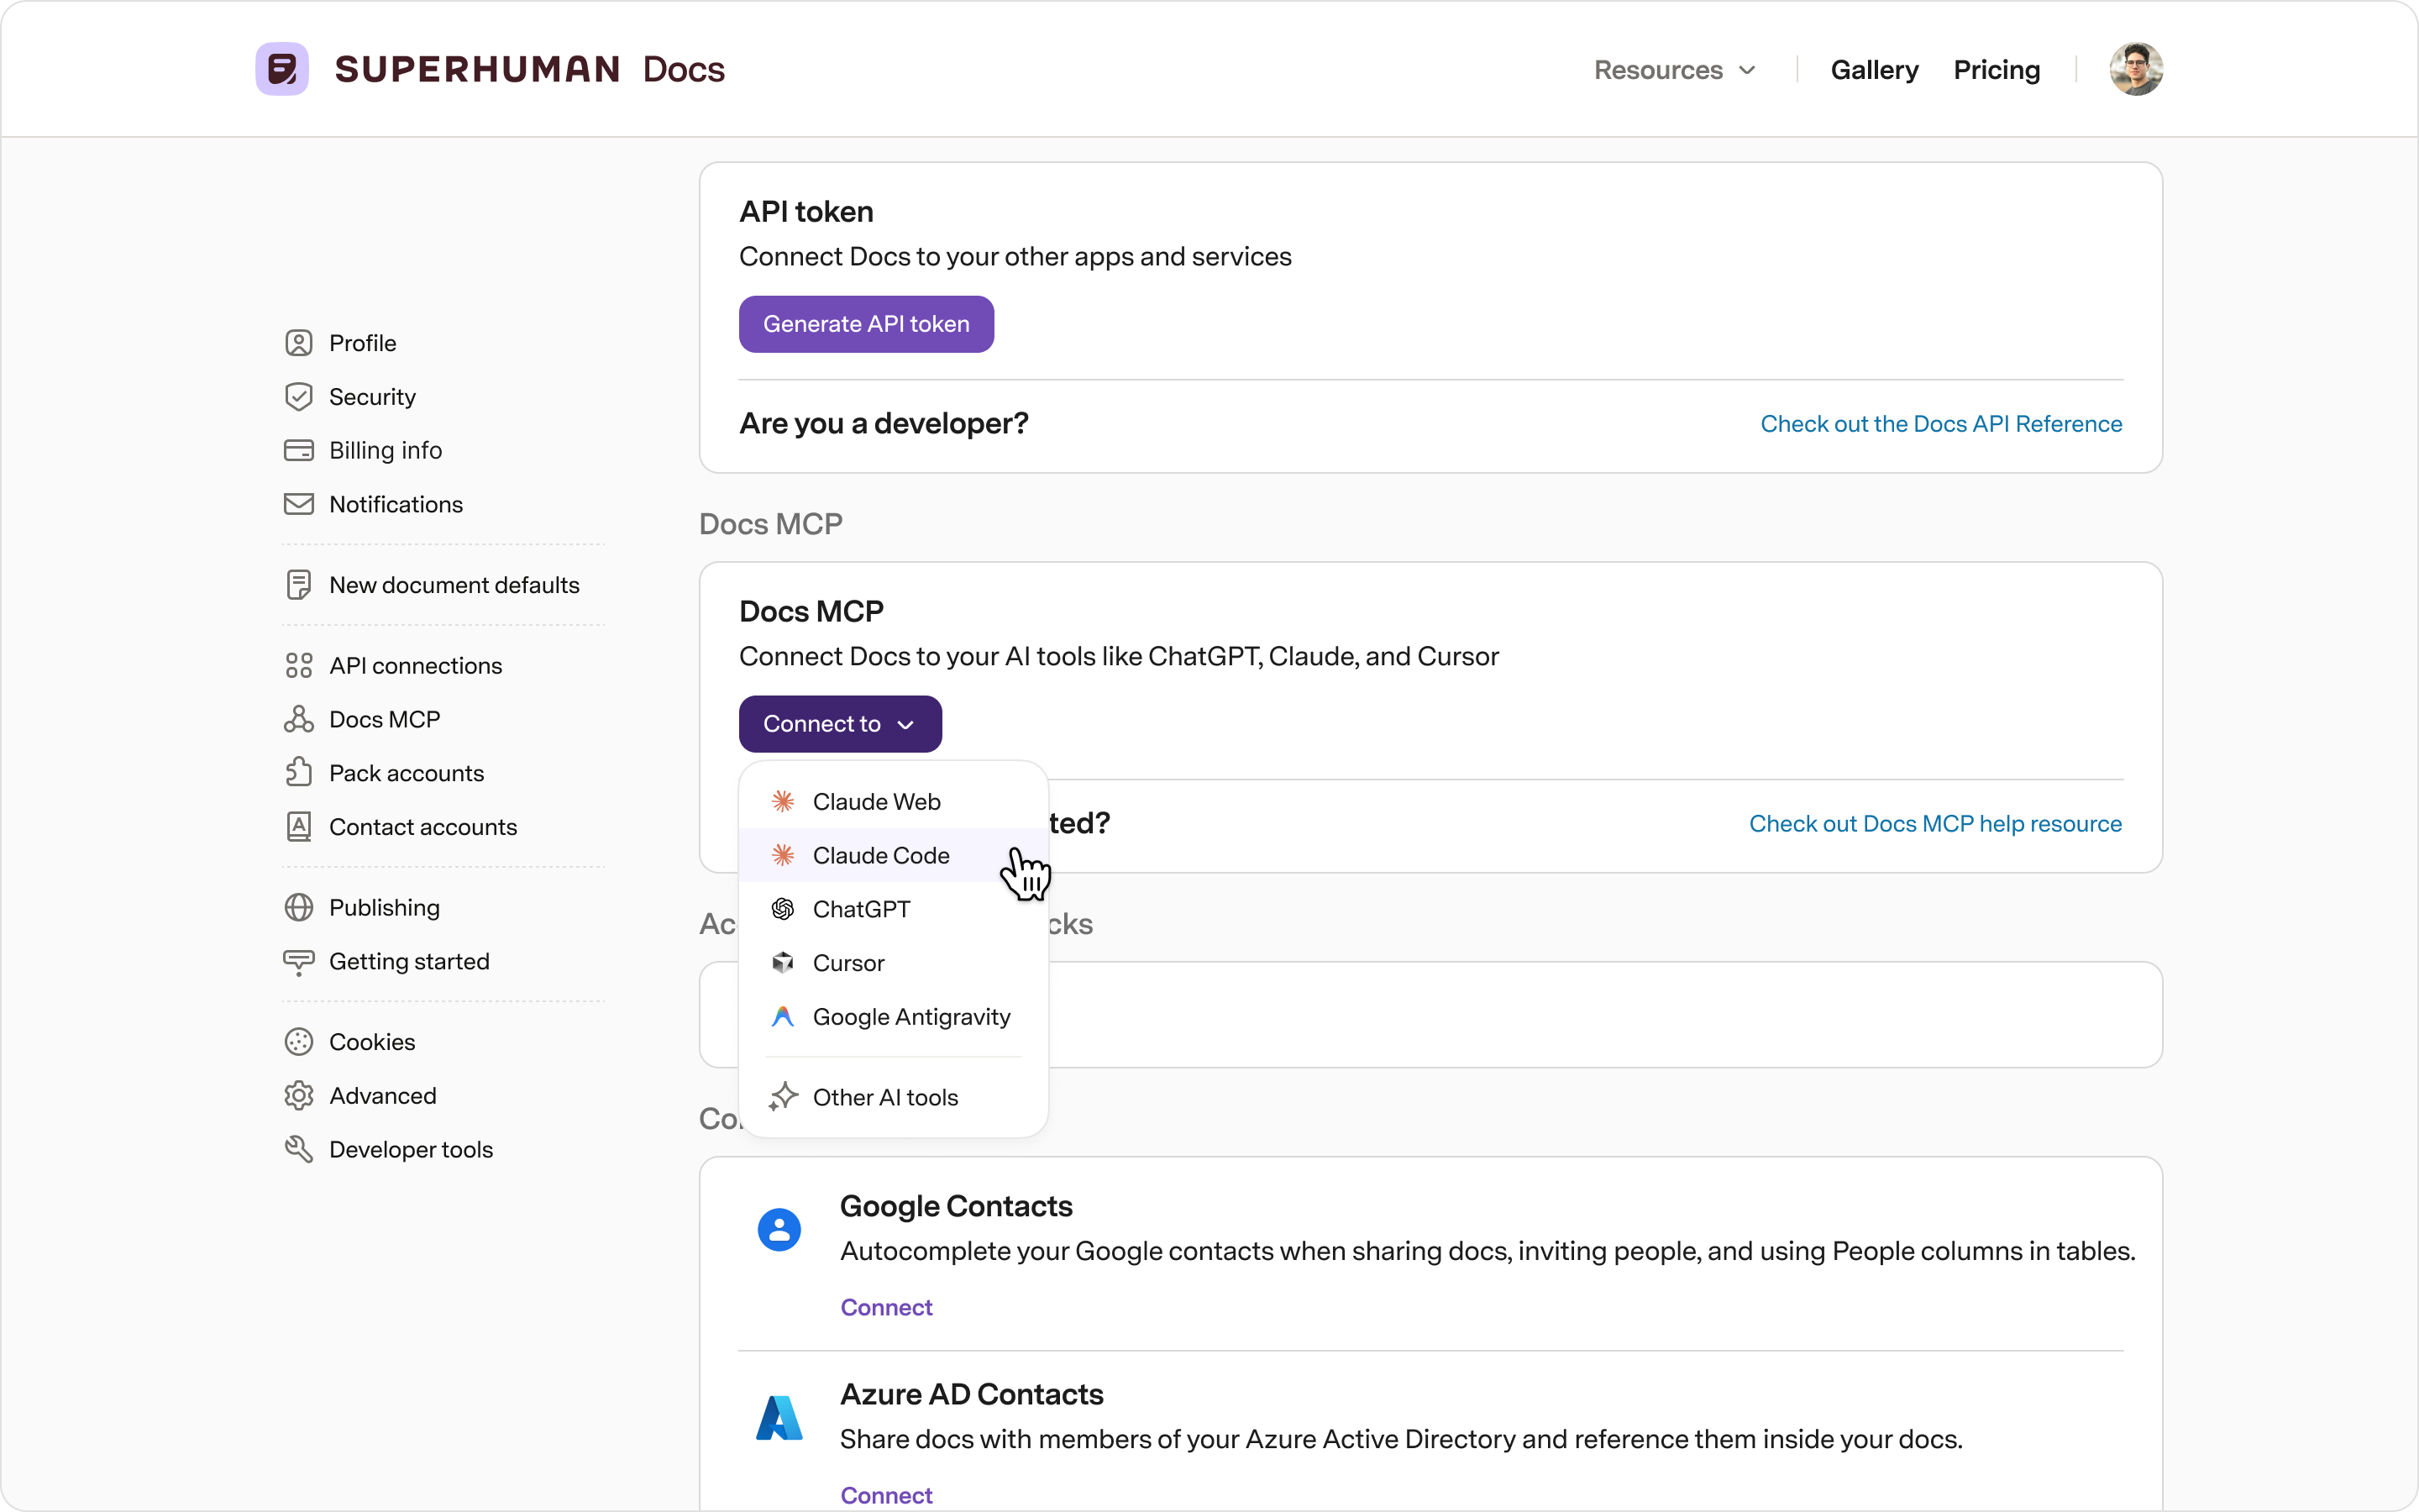Open Pack accounts label
2419x1512 pixels.
pyautogui.click(x=407, y=773)
